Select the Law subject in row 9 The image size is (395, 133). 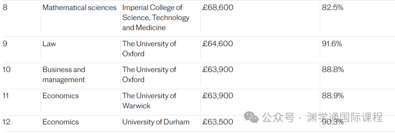pos(49,44)
